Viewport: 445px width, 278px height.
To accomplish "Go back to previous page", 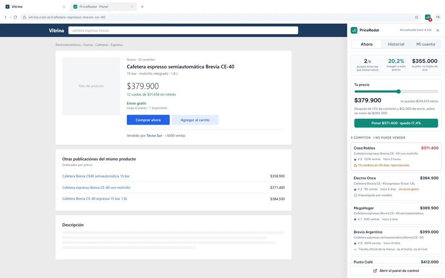I will (5, 17).
